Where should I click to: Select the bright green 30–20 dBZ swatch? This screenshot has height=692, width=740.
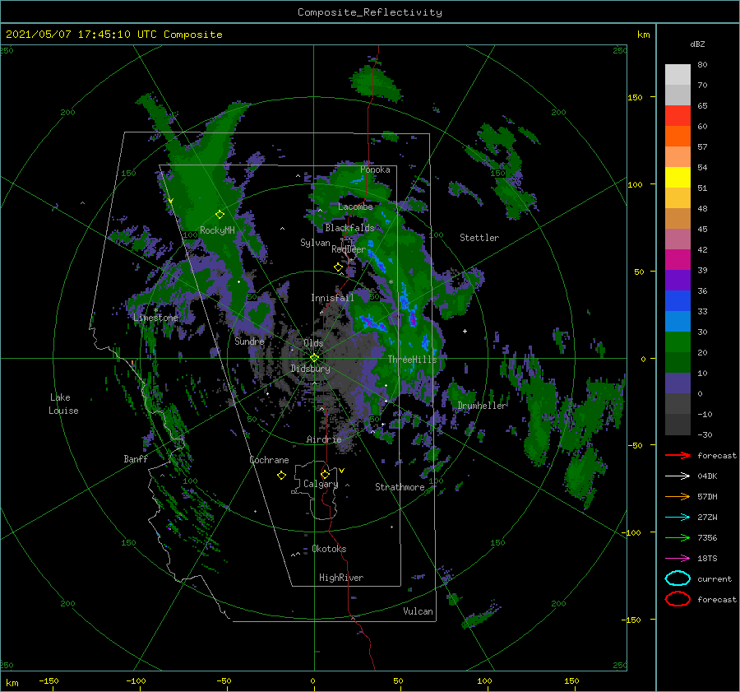pyautogui.click(x=678, y=341)
